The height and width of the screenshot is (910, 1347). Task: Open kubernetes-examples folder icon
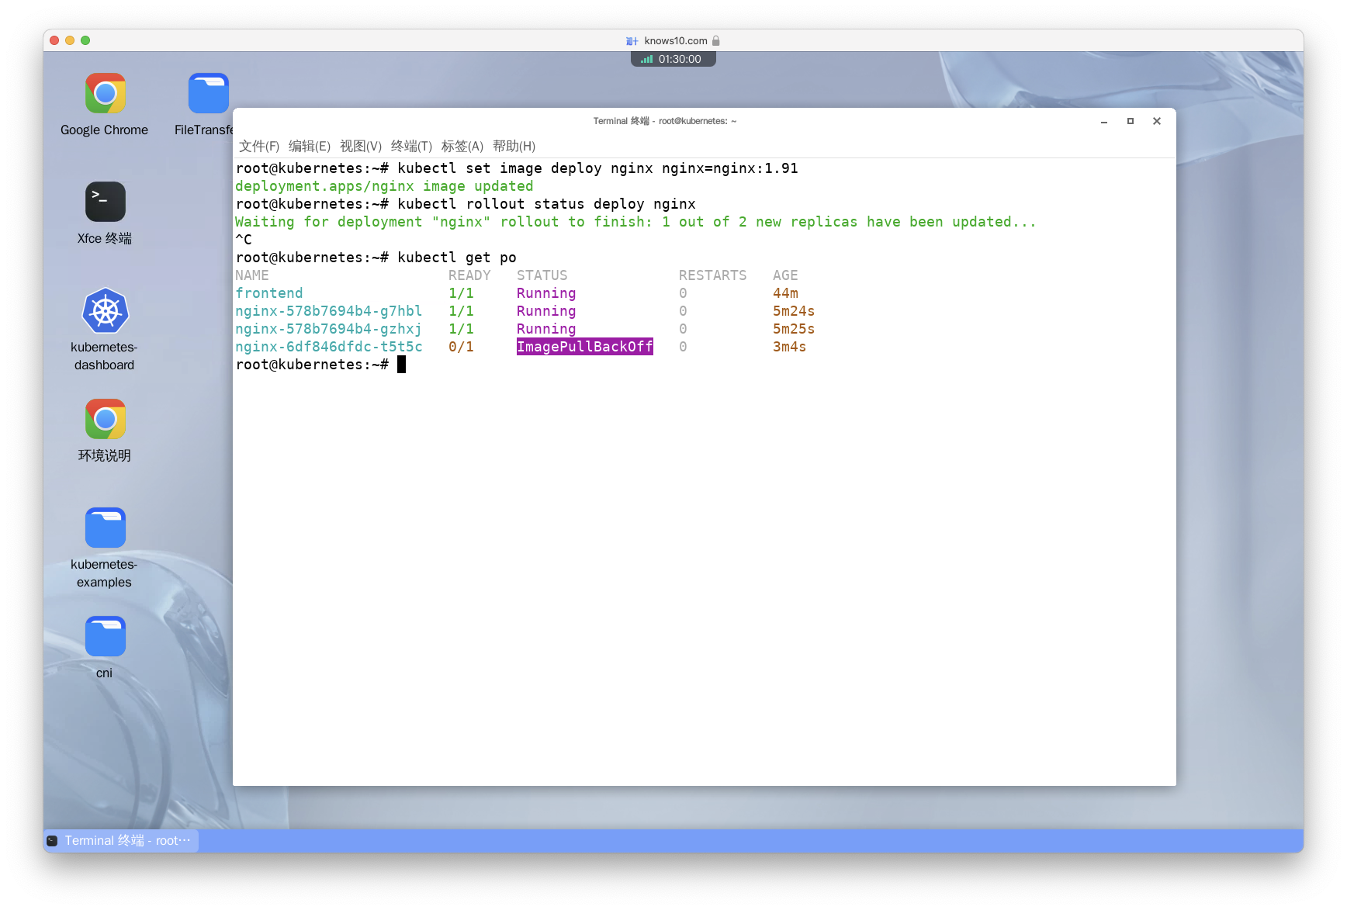(x=105, y=528)
